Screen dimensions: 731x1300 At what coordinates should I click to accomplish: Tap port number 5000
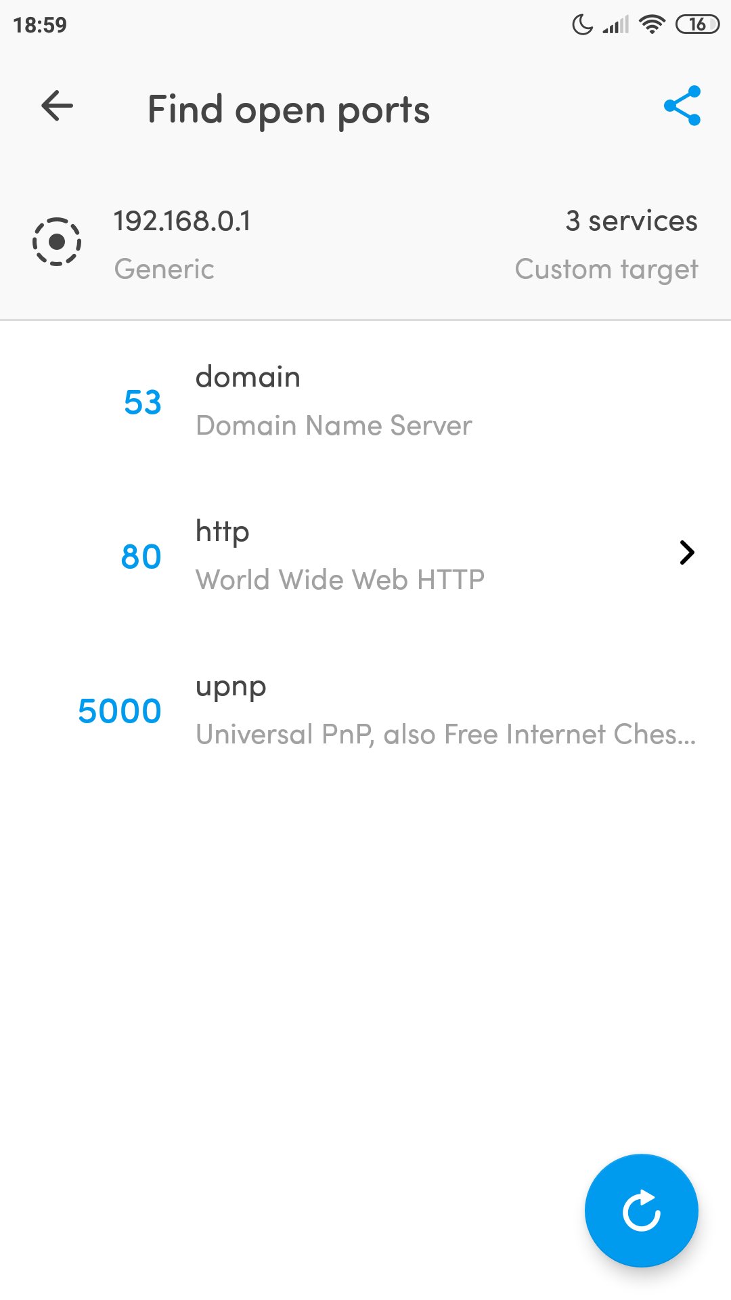[x=120, y=711]
